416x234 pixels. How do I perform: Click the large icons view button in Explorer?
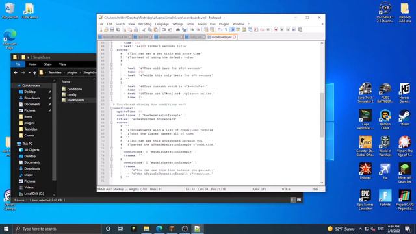(299, 200)
